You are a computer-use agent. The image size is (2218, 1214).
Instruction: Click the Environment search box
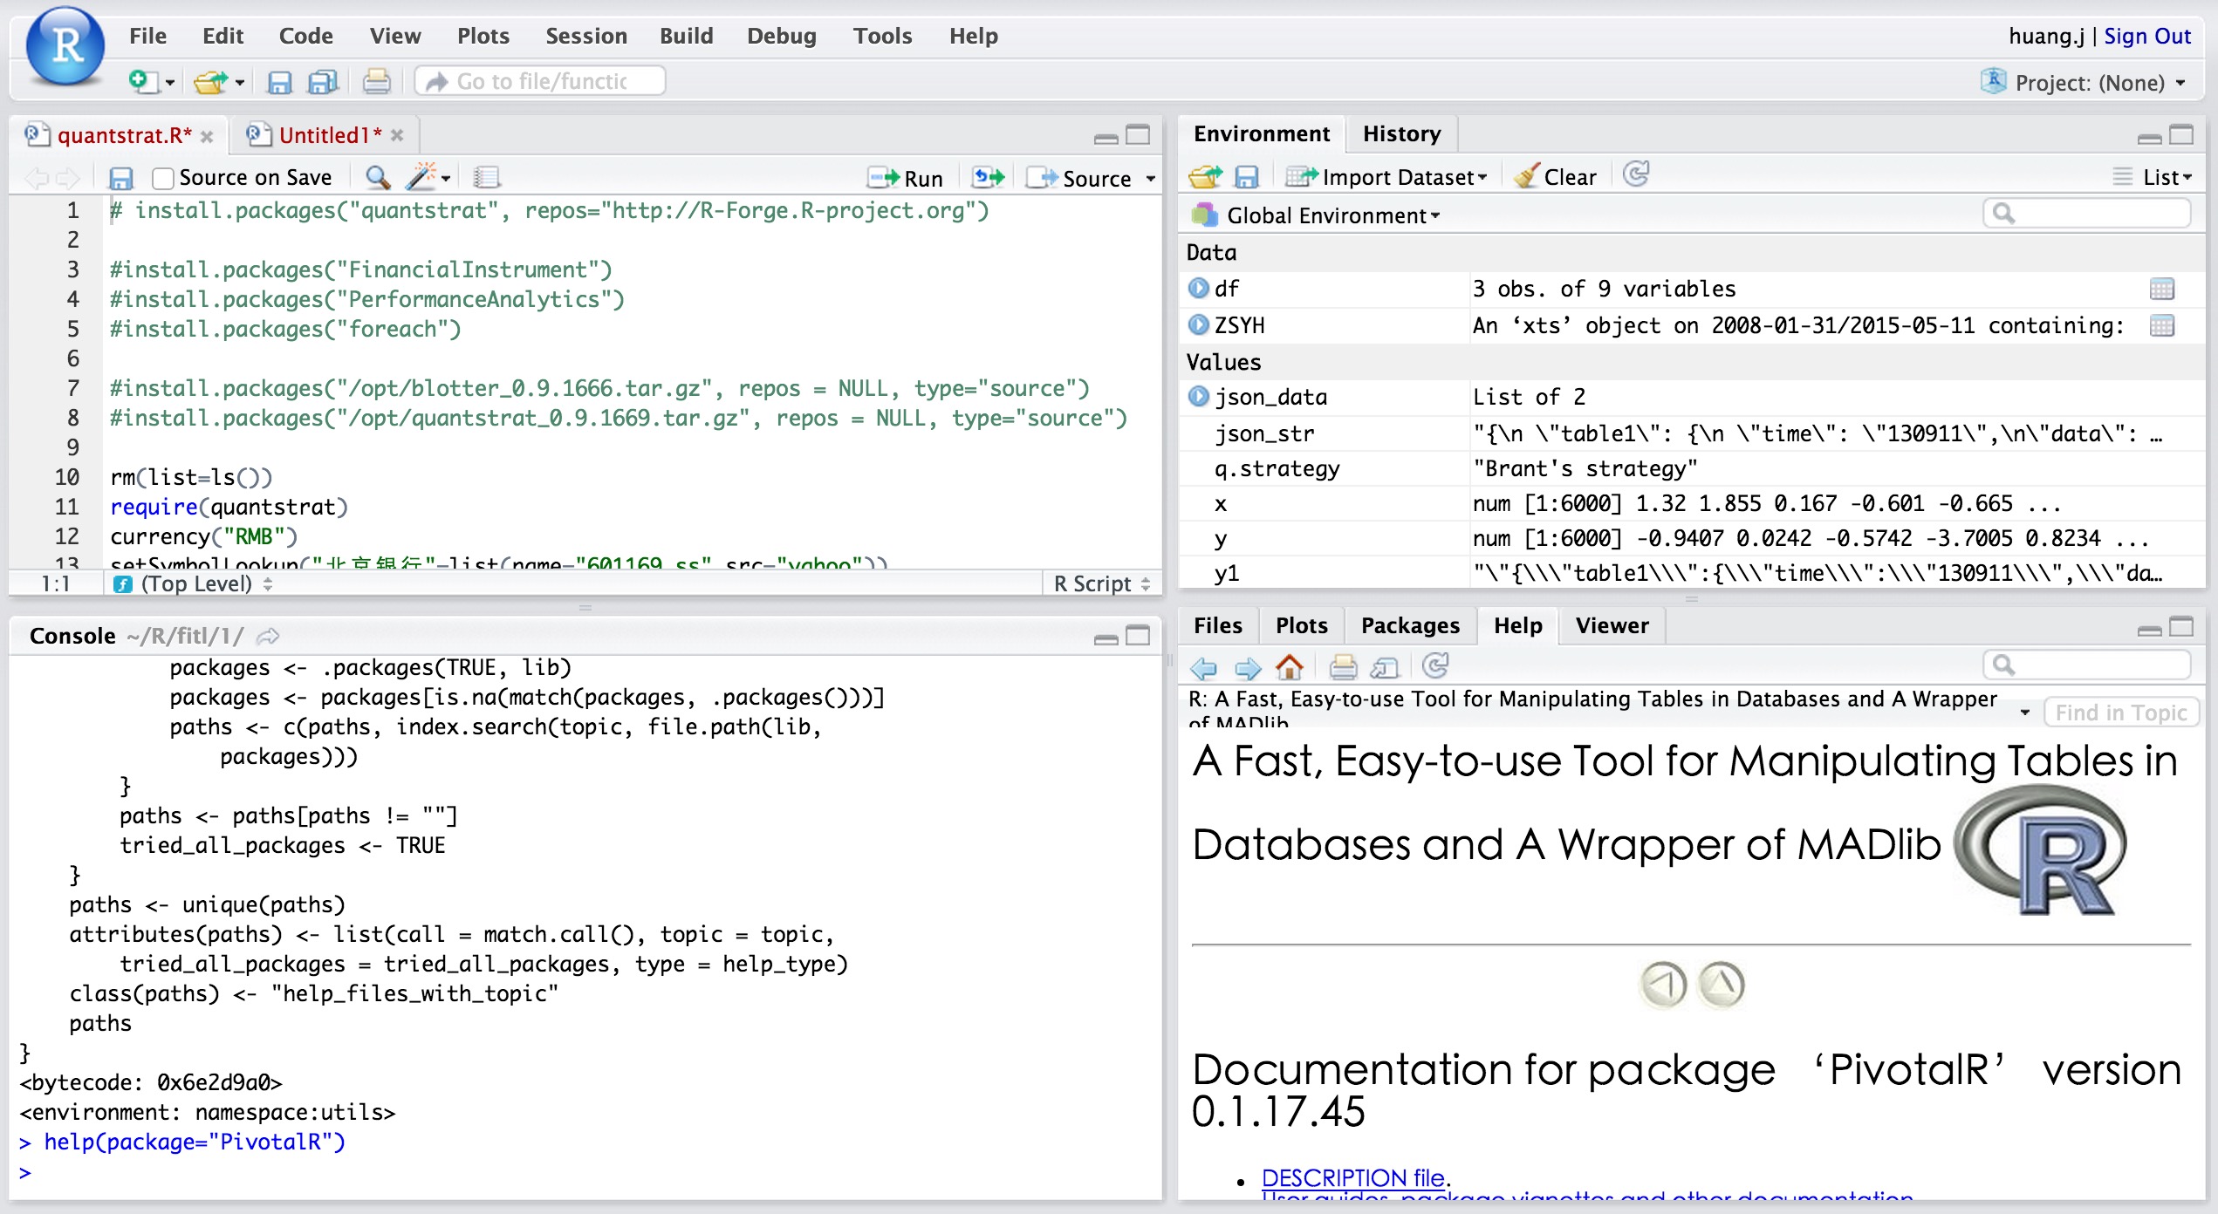(x=2087, y=214)
